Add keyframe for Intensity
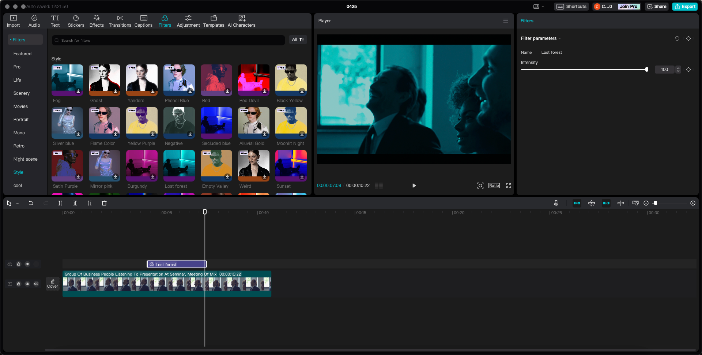This screenshot has height=355, width=702. [688, 70]
